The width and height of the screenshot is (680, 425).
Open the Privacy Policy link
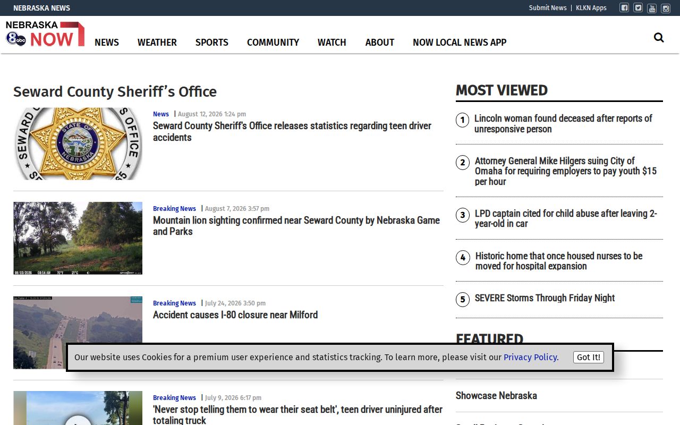point(531,357)
